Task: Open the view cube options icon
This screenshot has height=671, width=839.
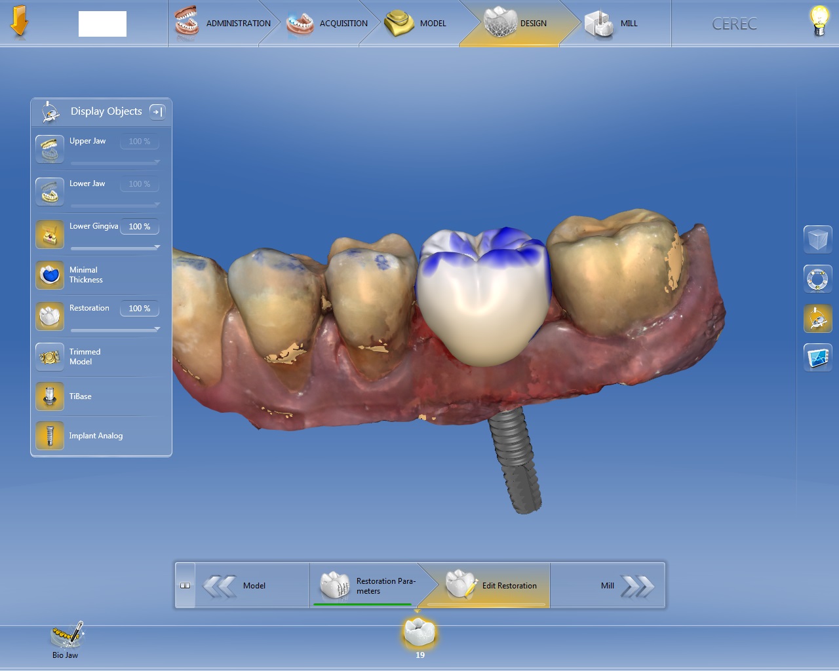Action: coord(817,239)
